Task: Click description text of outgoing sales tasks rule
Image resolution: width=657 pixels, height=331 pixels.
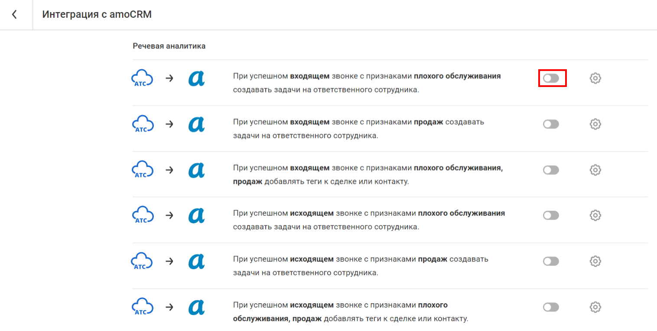Action: (360, 266)
